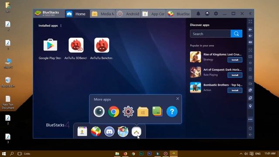Select This PC desktop icon
This screenshot has width=279, height=157.
point(8,63)
